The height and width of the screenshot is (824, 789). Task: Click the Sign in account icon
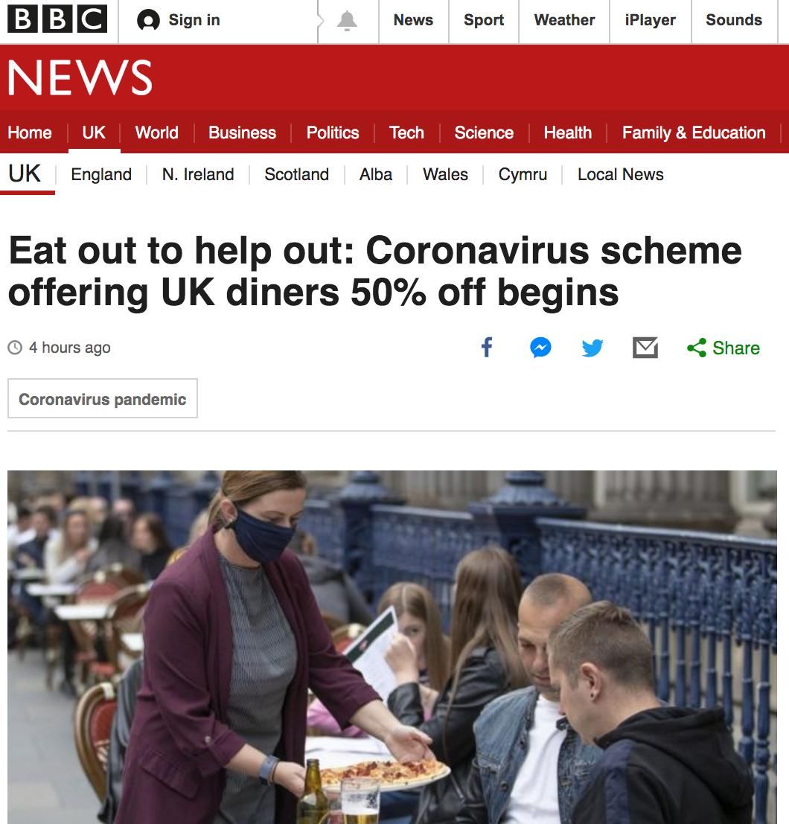[x=148, y=21]
